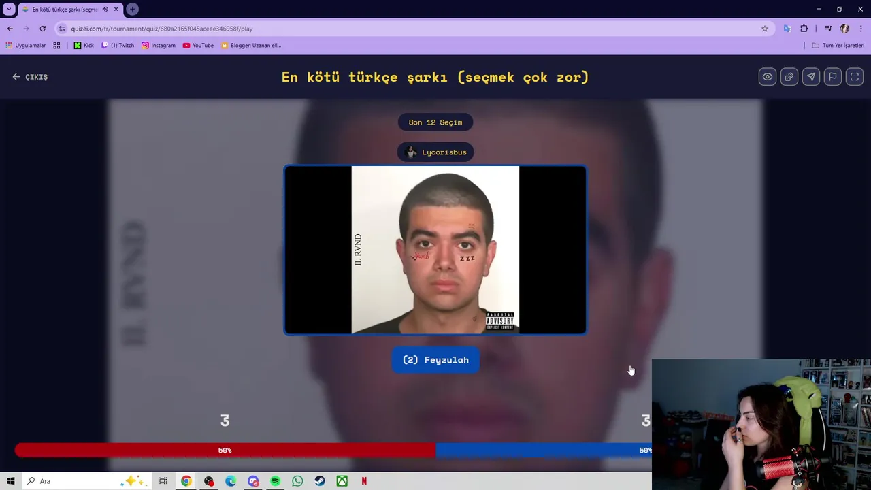The height and width of the screenshot is (490, 871).
Task: Open the Extensions puzzle icon
Action: (804, 29)
